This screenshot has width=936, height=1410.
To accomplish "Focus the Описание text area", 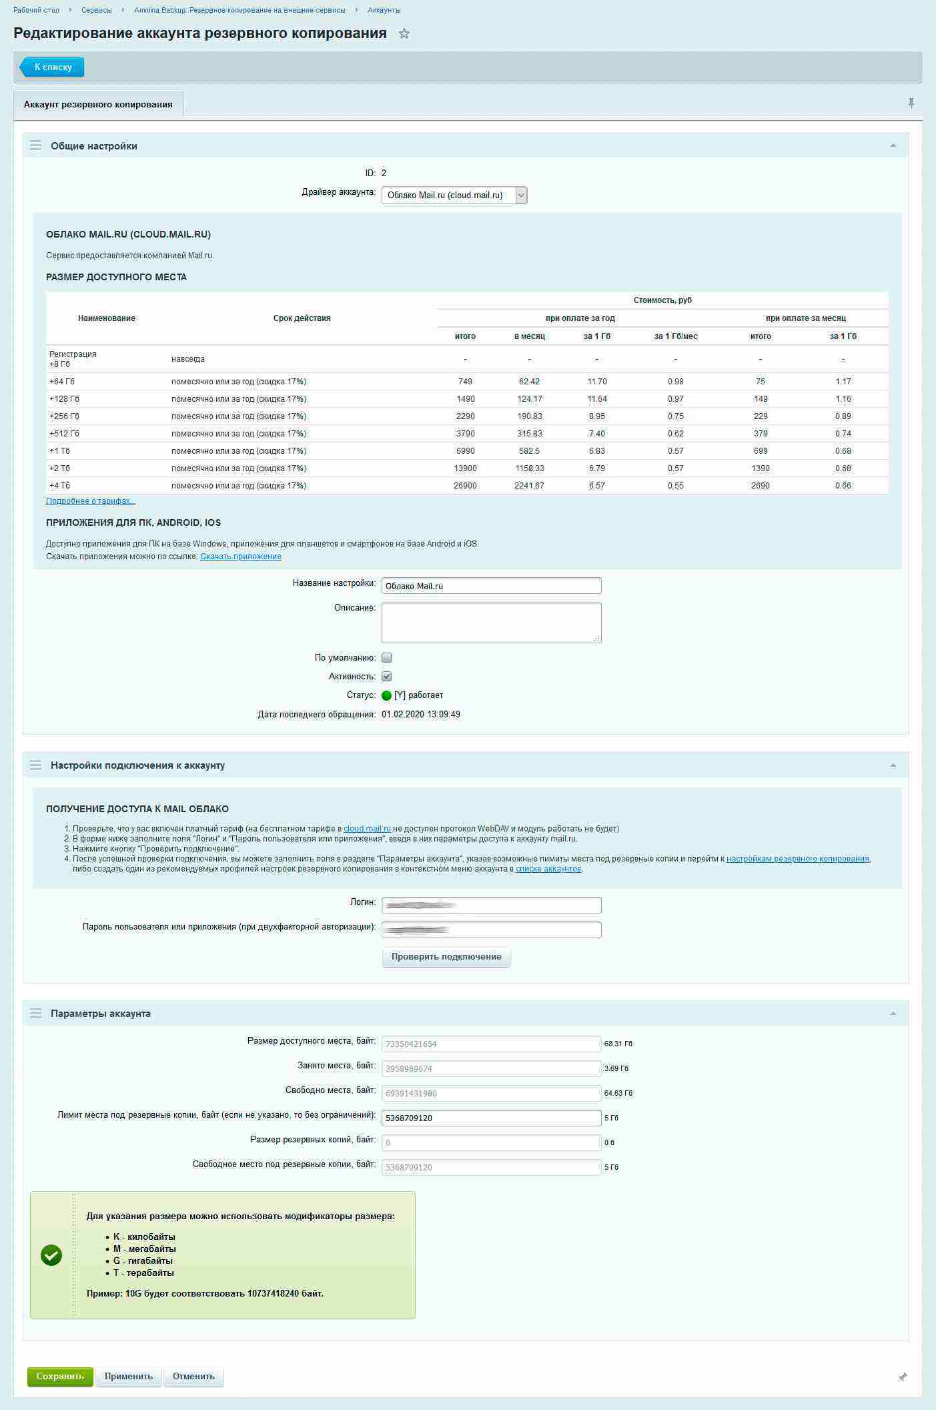I will tap(491, 623).
